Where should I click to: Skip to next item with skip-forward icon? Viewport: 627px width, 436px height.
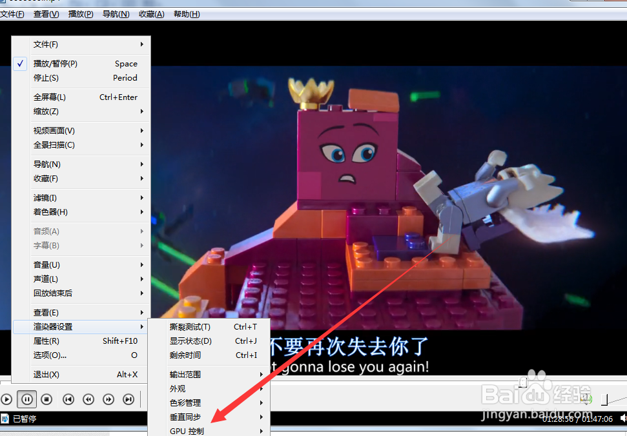[128, 399]
